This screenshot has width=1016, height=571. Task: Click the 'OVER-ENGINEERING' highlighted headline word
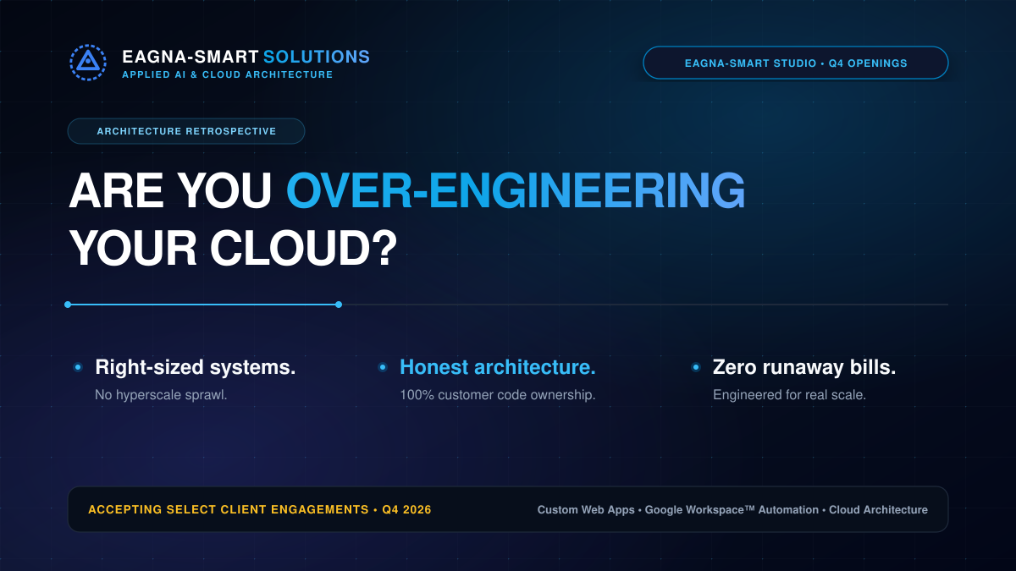pos(516,190)
